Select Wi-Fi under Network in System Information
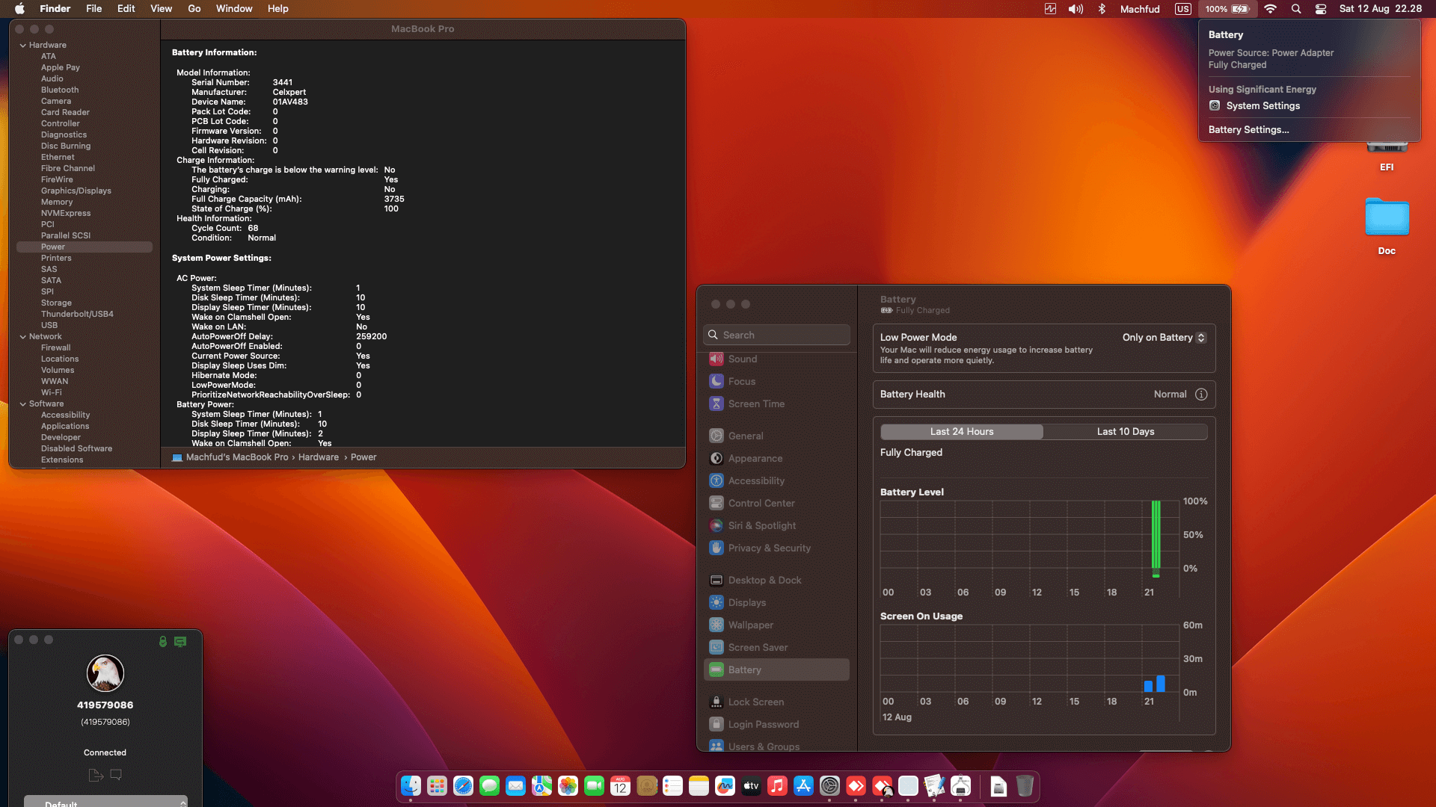1436x807 pixels. (x=52, y=393)
